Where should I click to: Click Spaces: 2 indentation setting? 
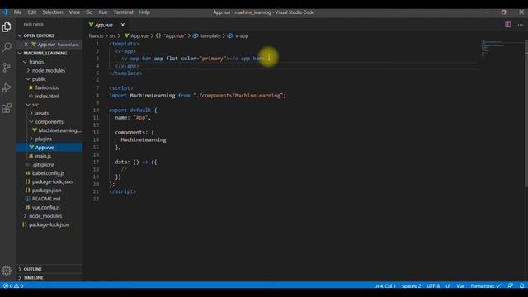pos(411,286)
